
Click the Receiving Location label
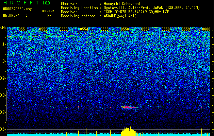point(79,8)
